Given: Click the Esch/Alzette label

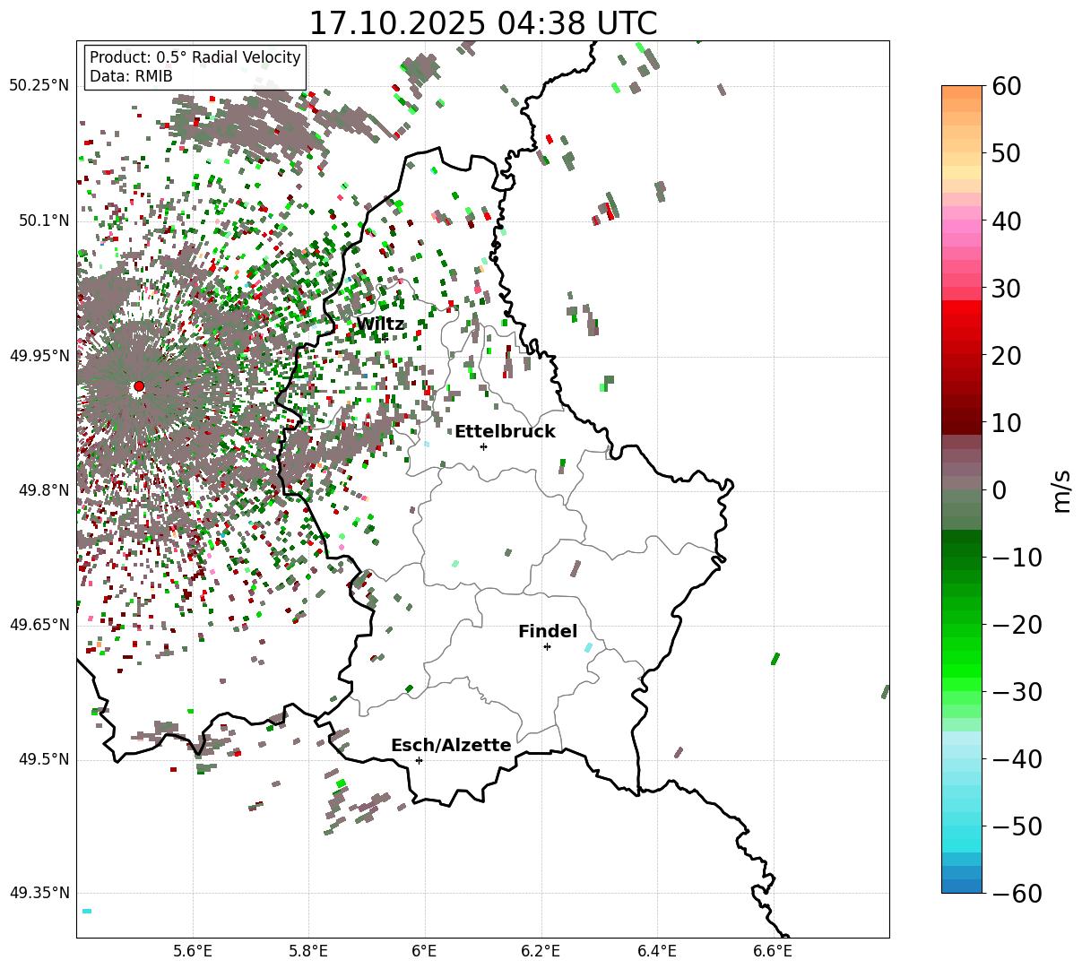Looking at the screenshot, I should [x=451, y=746].
